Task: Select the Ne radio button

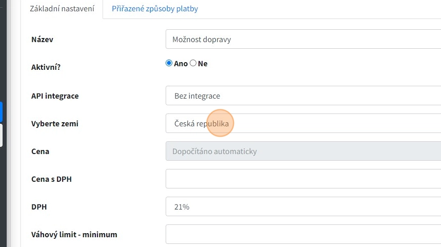Action: tap(193, 63)
